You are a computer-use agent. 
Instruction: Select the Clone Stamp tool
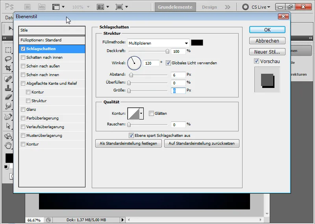click(8, 88)
